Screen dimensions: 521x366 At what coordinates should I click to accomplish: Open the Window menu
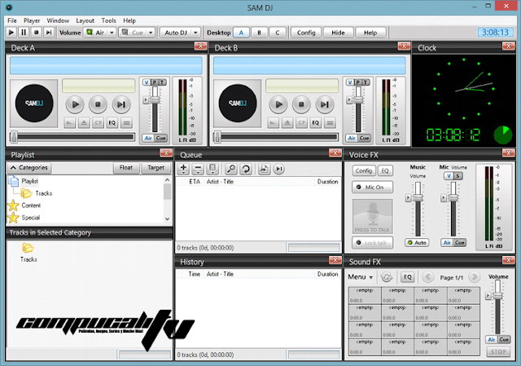pos(58,20)
